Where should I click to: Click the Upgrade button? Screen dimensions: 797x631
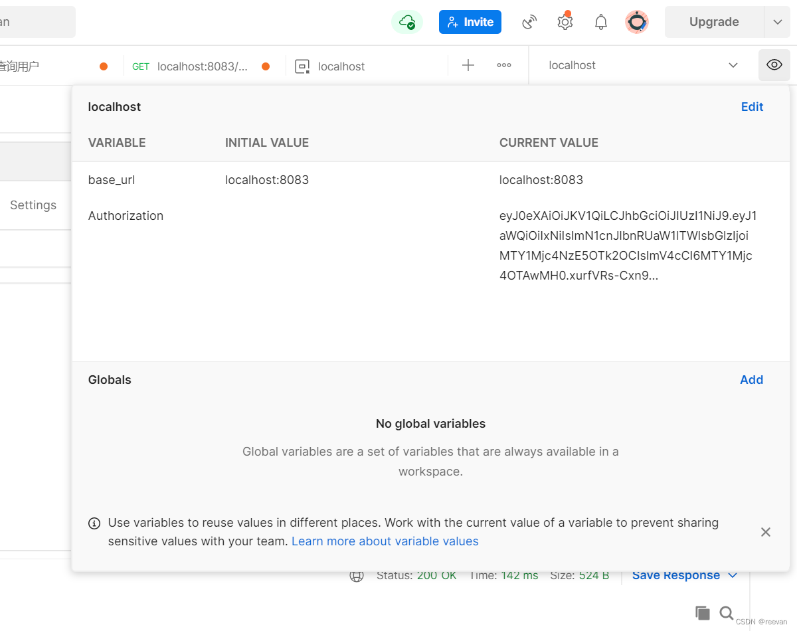coord(714,22)
